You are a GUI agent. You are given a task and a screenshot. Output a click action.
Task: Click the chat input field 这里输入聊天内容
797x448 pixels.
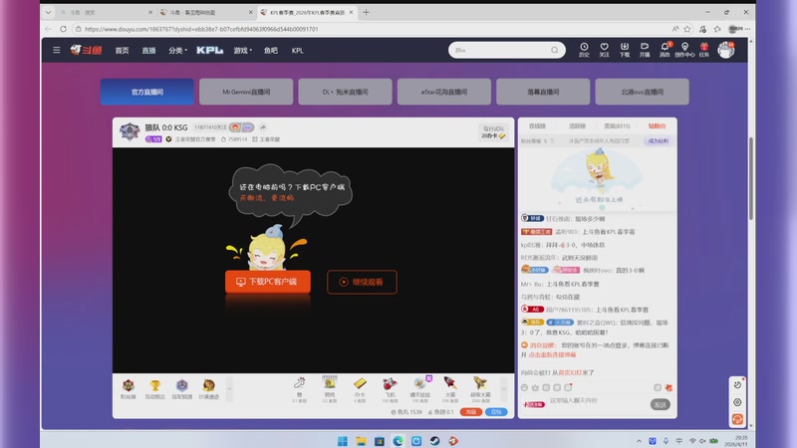click(598, 401)
